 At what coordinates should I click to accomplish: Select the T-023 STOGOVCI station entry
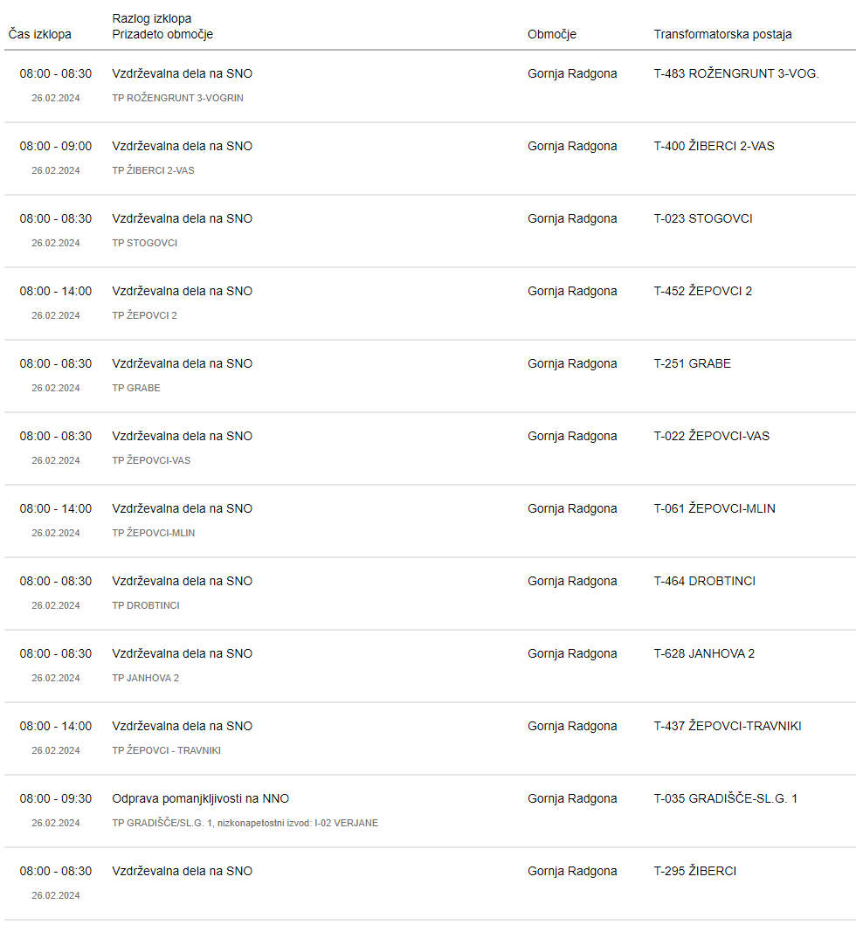click(x=702, y=218)
